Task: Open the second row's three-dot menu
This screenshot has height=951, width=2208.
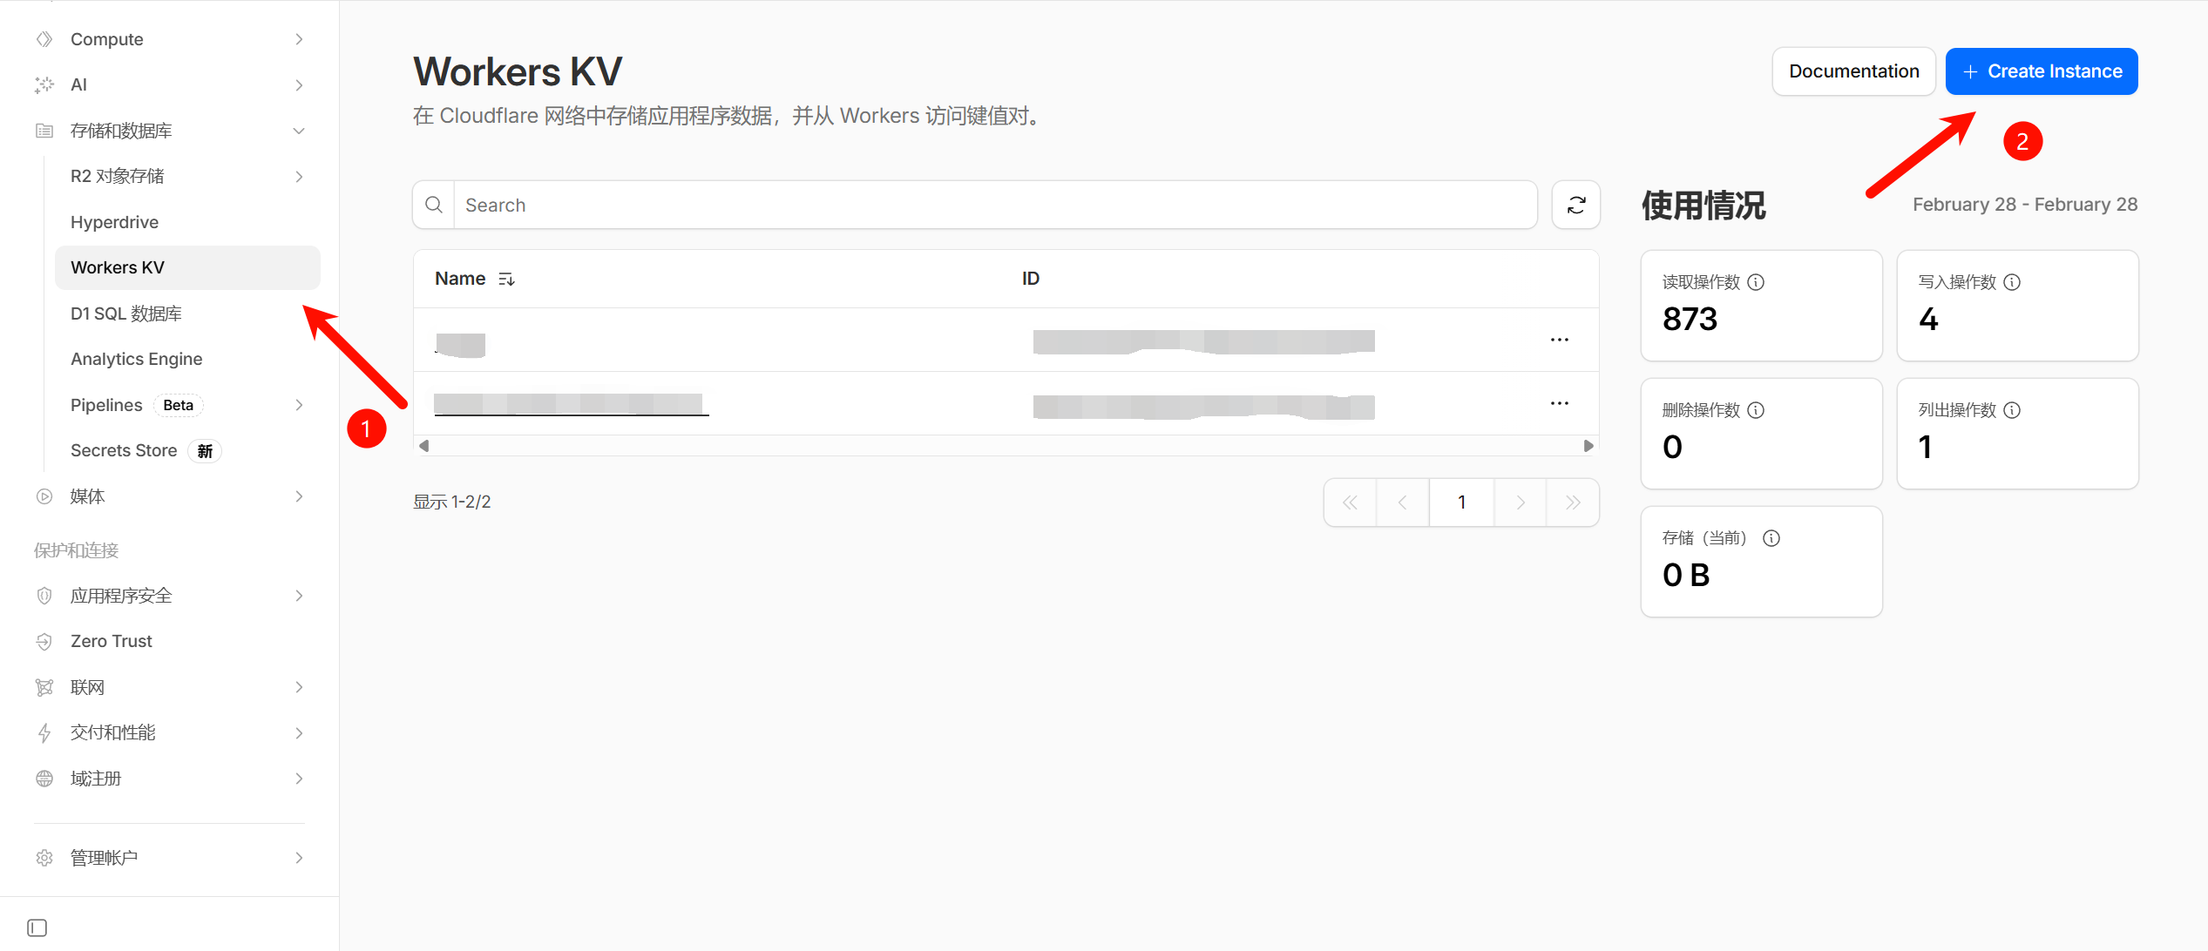Action: 1559,403
